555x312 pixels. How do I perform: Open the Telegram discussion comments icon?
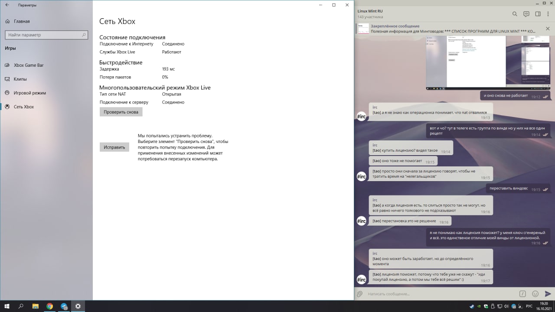point(526,14)
